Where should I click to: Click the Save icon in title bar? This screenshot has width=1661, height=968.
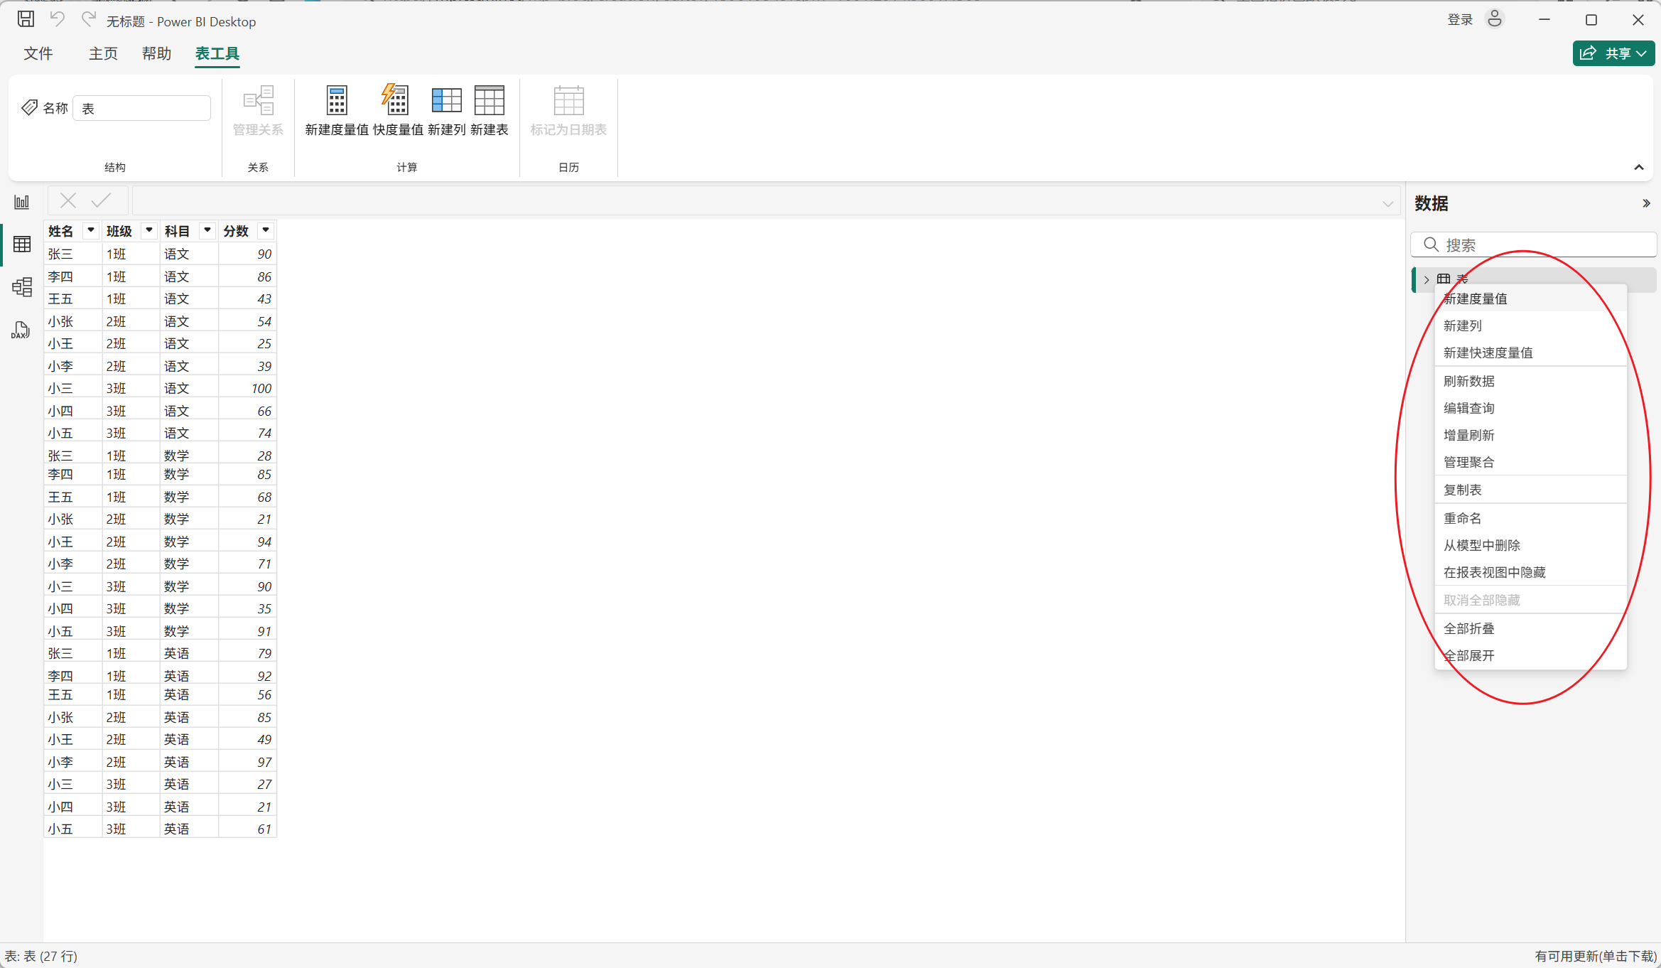click(x=26, y=20)
